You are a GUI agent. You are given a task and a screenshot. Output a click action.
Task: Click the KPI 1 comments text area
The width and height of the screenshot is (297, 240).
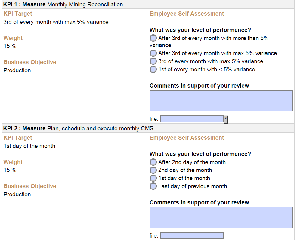[x=221, y=101]
